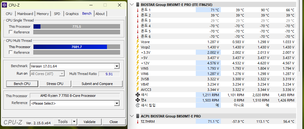Click the fan icon next to 팬4
The width and height of the screenshot is (304, 129).
click(138, 100)
